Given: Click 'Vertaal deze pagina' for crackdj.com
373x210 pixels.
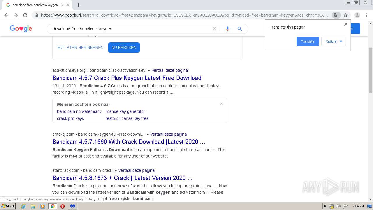Looking at the screenshot, I should point(168,134).
